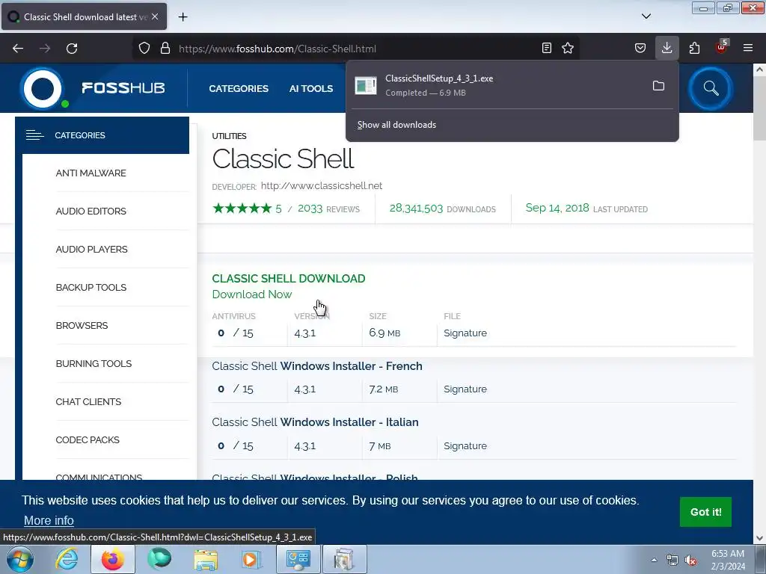Select the AUDIO PLAYERS category

91,250
